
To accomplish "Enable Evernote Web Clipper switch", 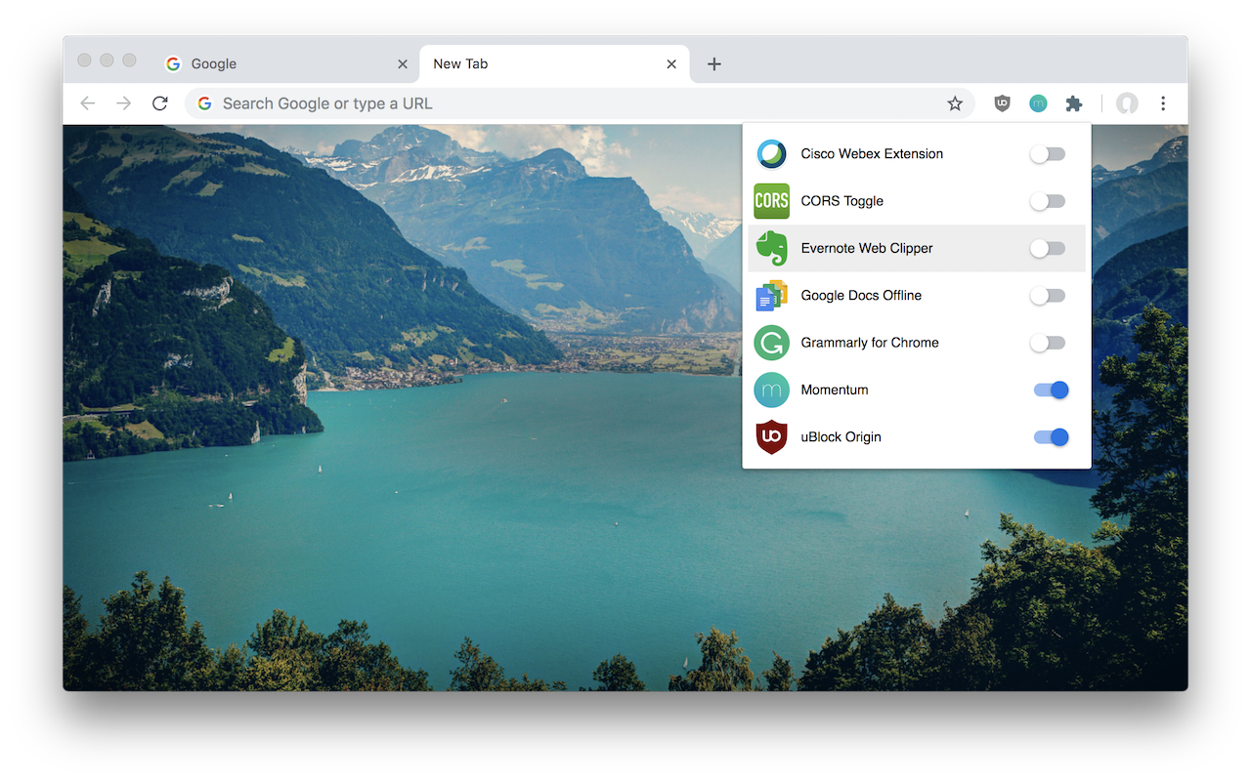I will tap(1048, 249).
